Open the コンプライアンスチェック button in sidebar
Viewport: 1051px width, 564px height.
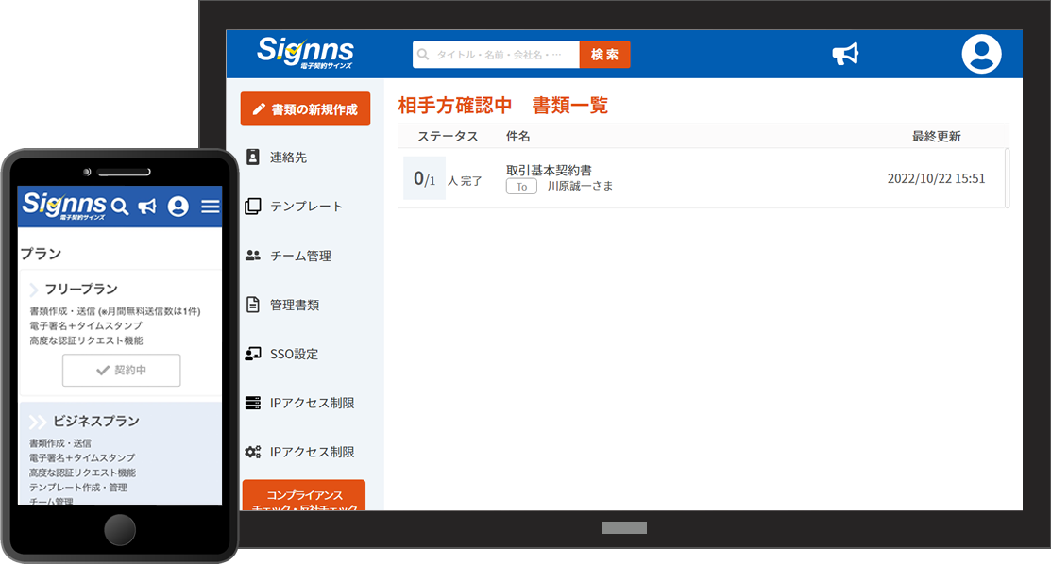pos(304,498)
